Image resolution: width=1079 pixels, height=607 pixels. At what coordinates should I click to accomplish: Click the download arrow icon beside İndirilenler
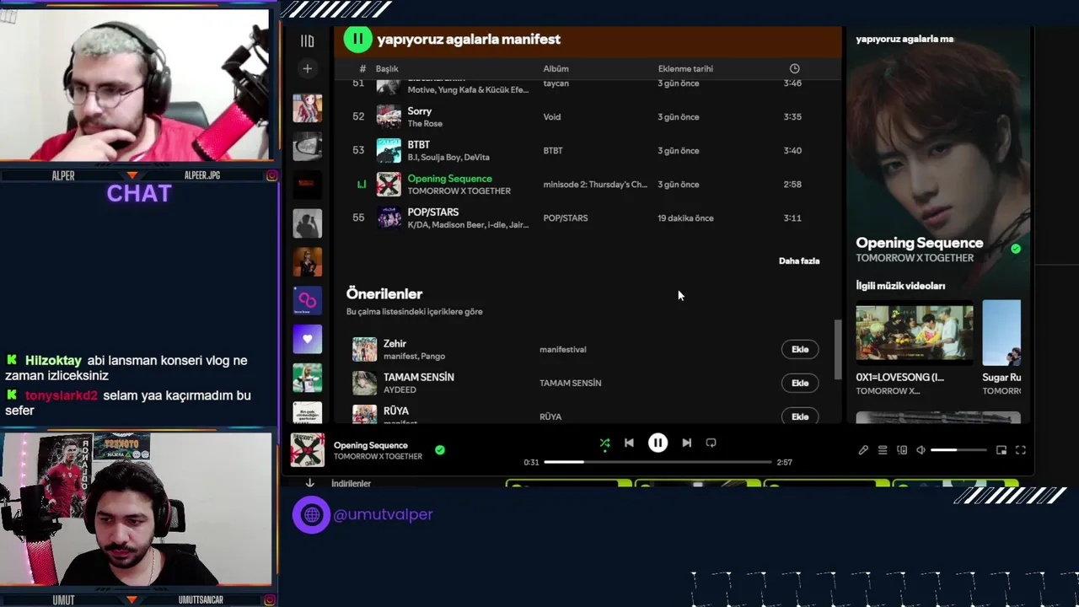pos(309,483)
